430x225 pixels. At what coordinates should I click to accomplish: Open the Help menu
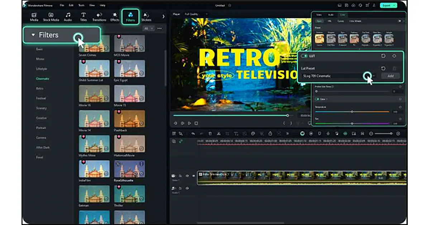pos(103,5)
